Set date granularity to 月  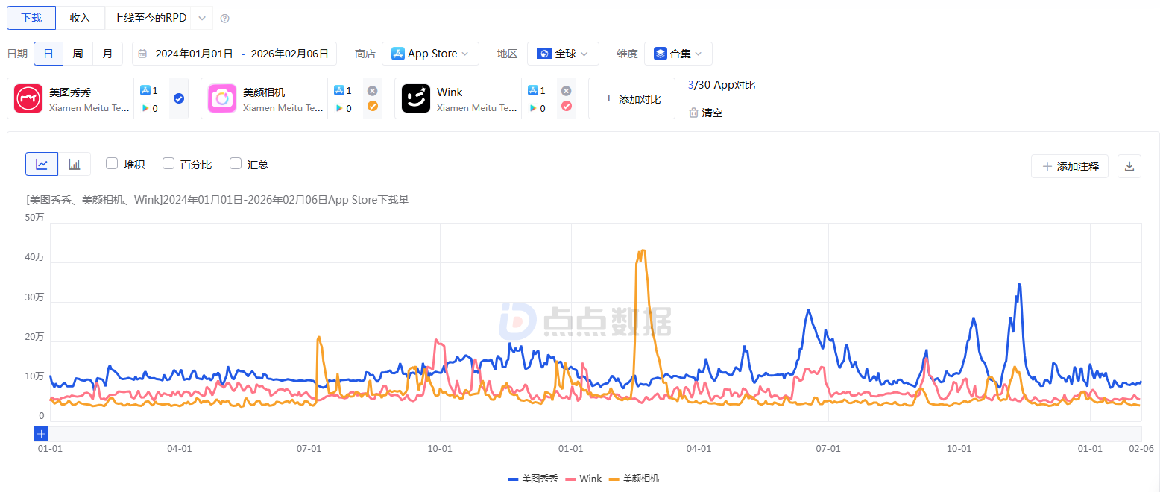(107, 54)
